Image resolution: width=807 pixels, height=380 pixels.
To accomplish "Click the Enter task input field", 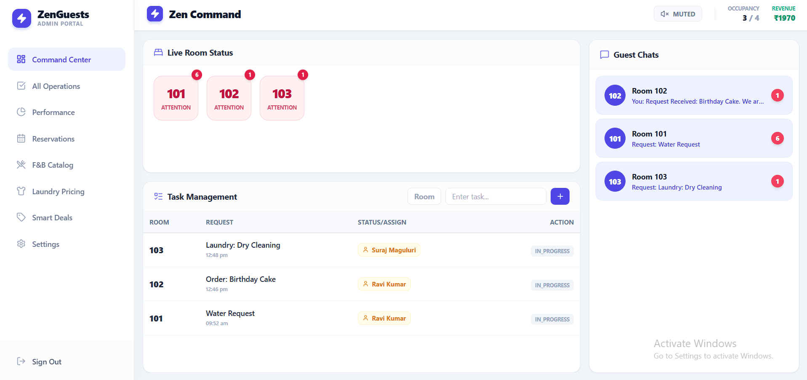I will [x=495, y=196].
